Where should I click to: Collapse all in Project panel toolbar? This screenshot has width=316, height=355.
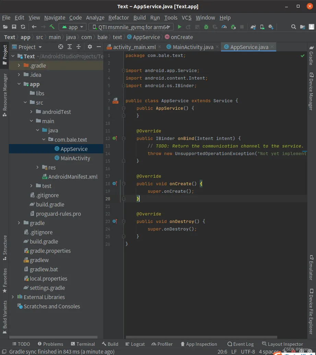point(78,47)
